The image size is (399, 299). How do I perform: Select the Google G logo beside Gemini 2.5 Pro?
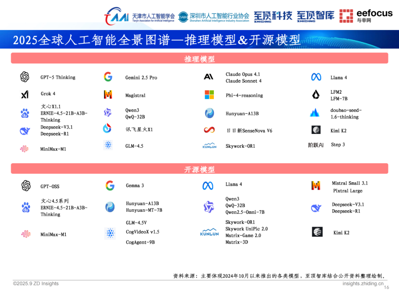pos(108,77)
